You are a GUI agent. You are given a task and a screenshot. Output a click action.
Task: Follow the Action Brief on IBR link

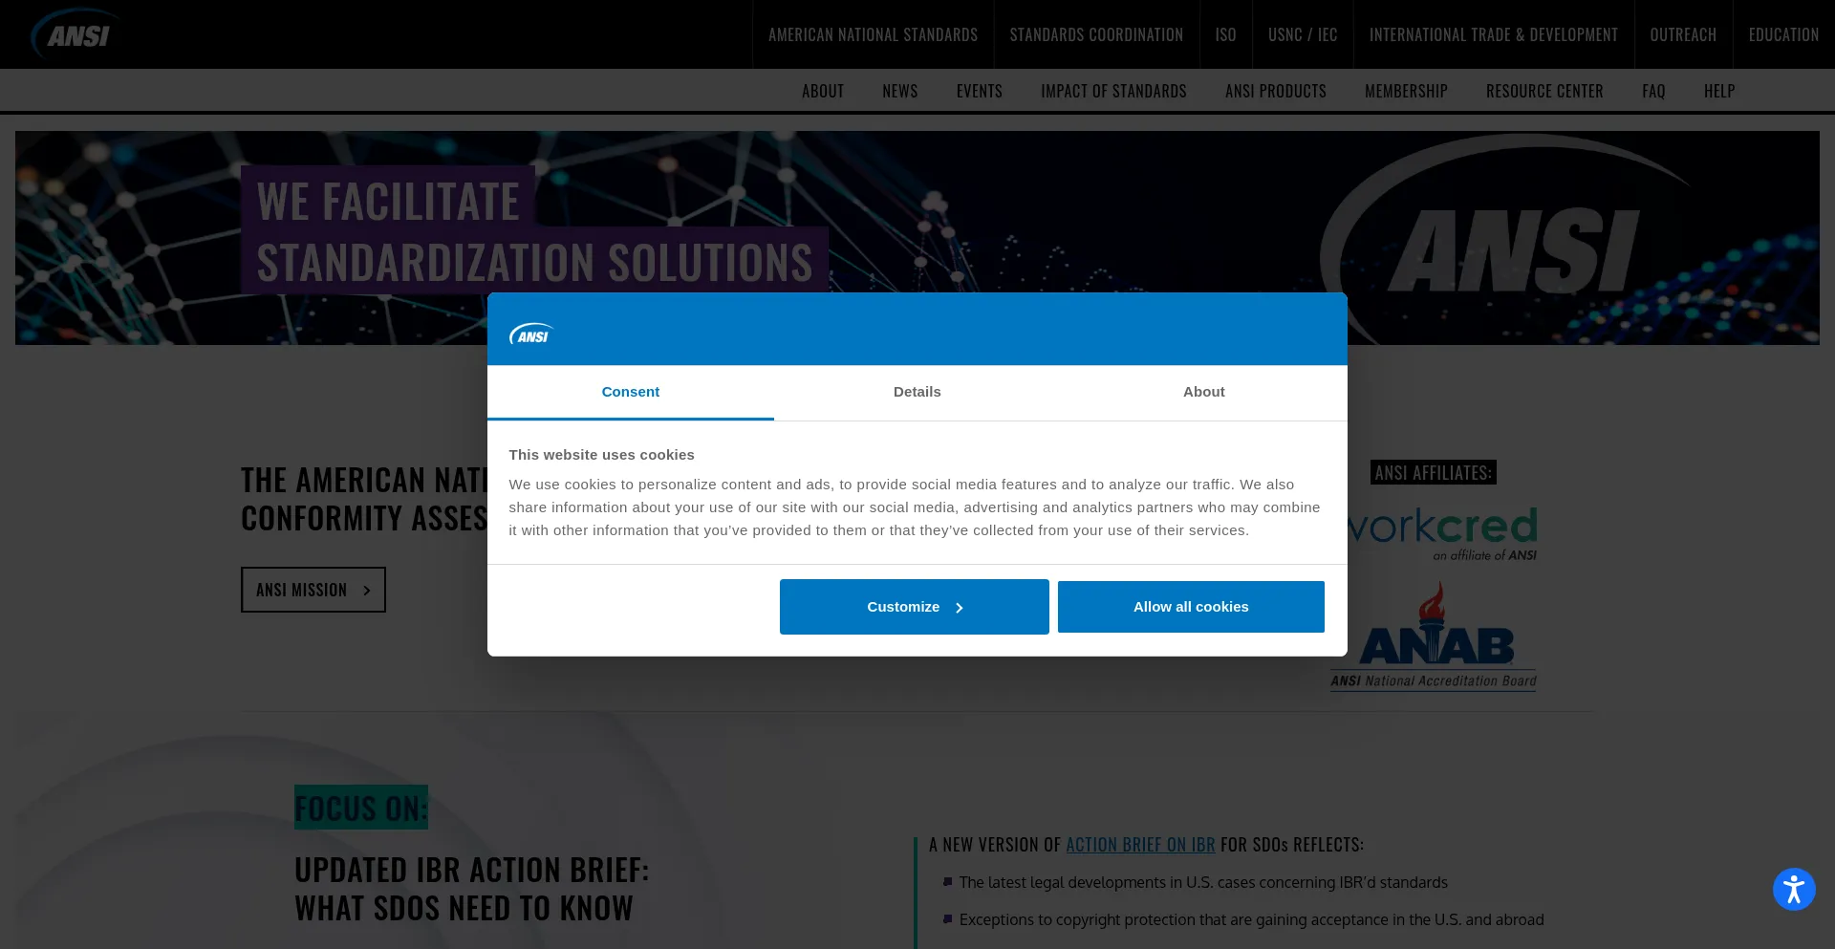[1140, 844]
